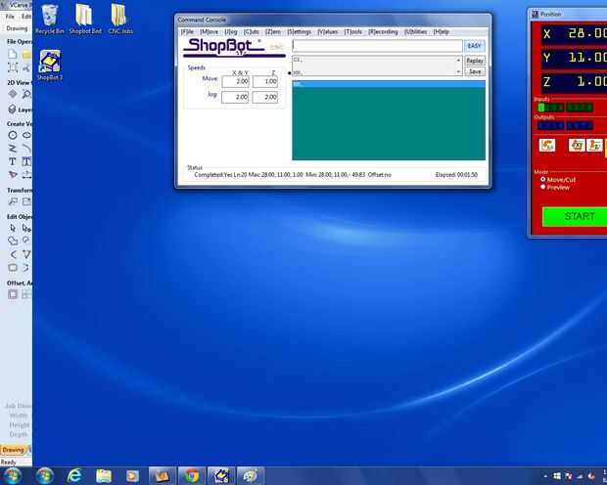Launch the ShopBot 3 desktop shortcut

50,66
